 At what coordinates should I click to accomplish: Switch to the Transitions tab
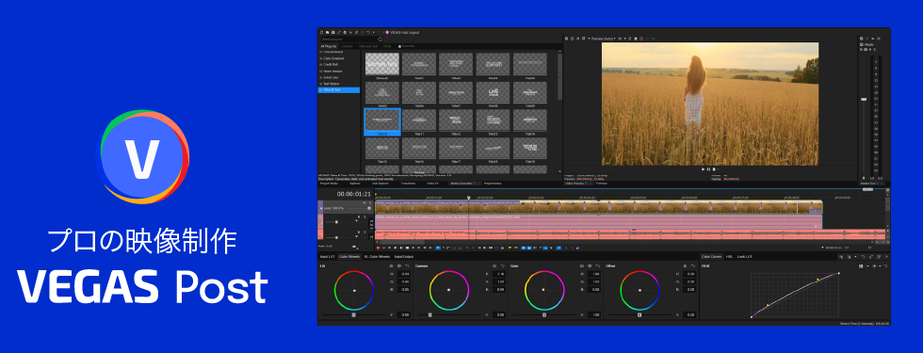pos(408,183)
